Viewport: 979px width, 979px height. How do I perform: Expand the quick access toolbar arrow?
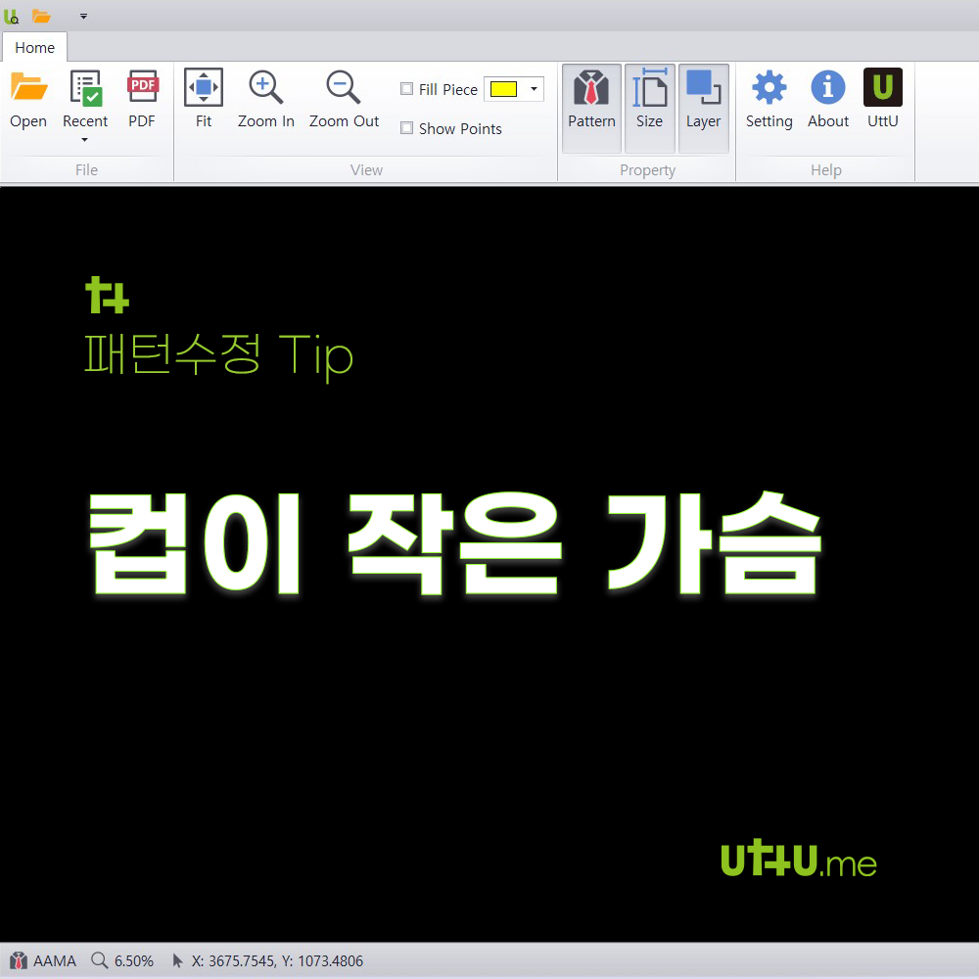[83, 16]
